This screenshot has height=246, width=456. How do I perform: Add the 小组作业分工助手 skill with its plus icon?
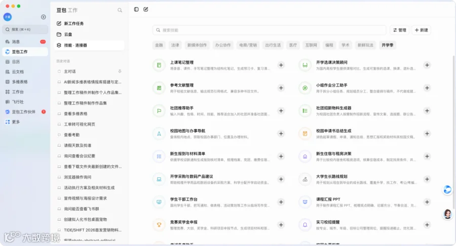pos(427,88)
